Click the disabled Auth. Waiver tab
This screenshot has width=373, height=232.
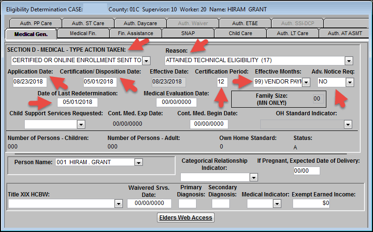point(193,23)
